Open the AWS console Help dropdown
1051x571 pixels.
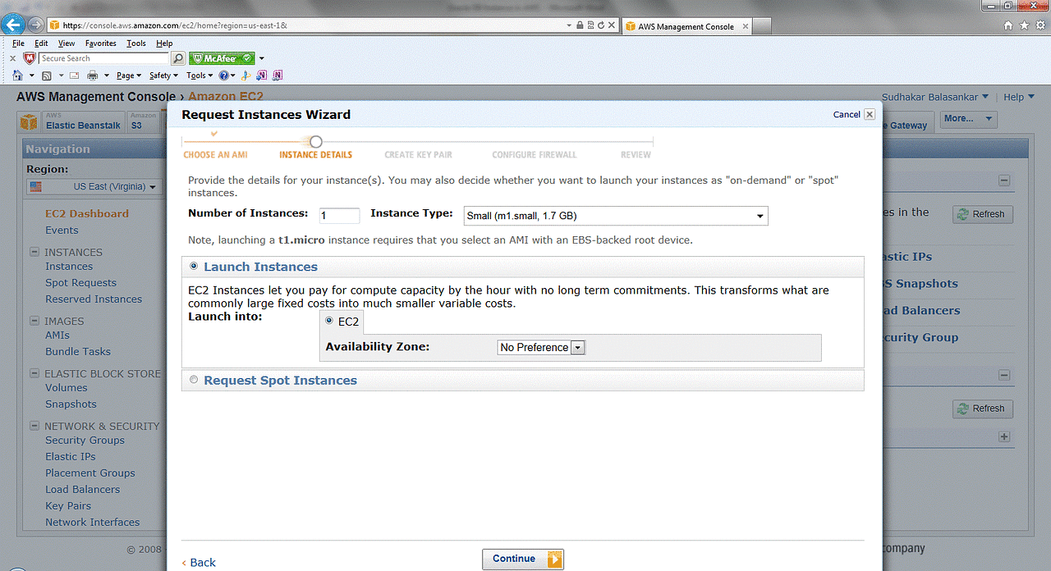1019,97
